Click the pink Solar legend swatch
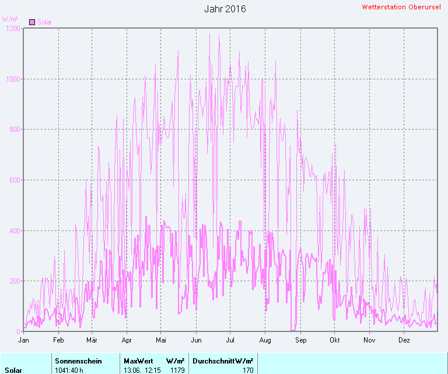The width and height of the screenshot is (448, 374). point(32,22)
